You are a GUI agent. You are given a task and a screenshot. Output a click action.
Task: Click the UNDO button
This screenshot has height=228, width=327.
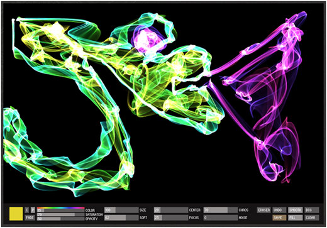(279, 210)
